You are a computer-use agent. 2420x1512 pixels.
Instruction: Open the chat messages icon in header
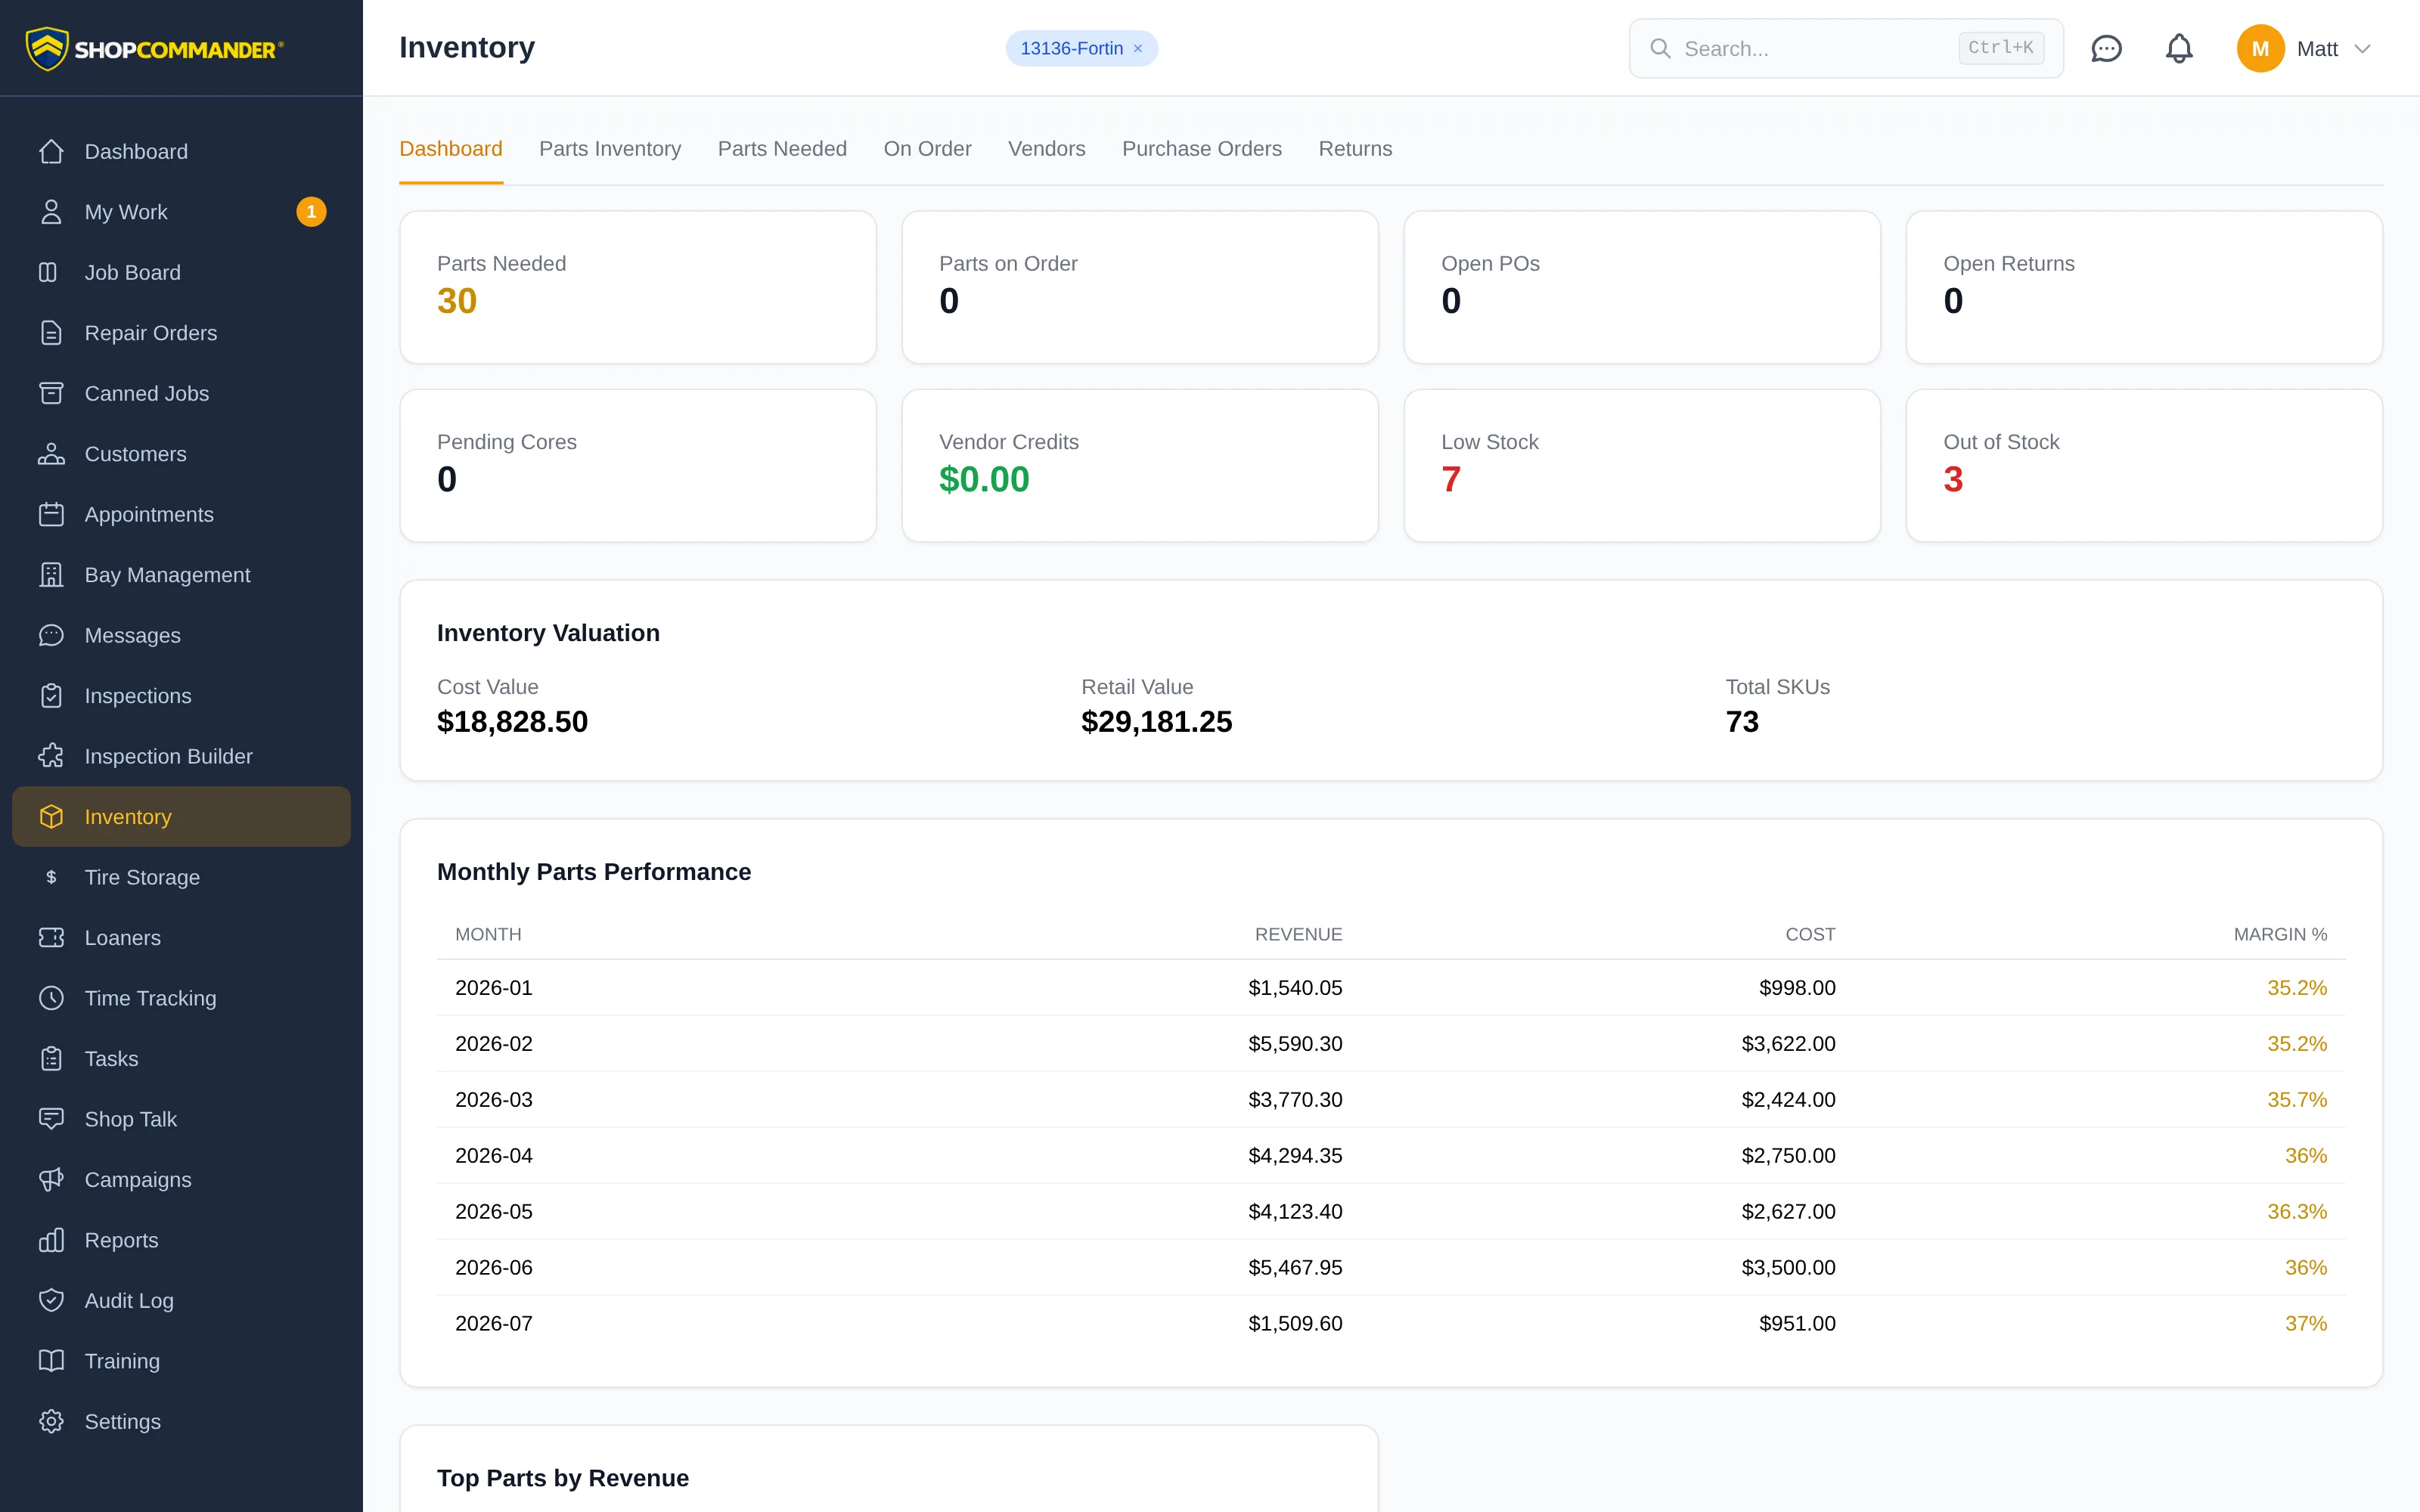click(x=2106, y=48)
